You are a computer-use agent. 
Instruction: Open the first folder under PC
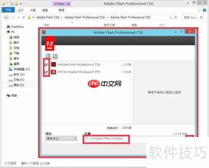(14, 37)
